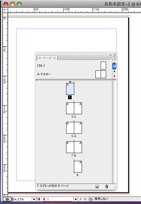The image size is (141, 204).
Task: Open the Pages panel flyout menu
Action: click(x=114, y=59)
